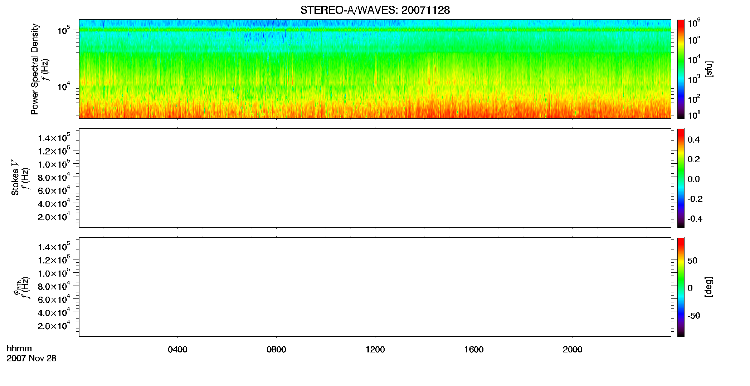
Task: Click the 2007 Nov 28 date label
Action: 31,358
